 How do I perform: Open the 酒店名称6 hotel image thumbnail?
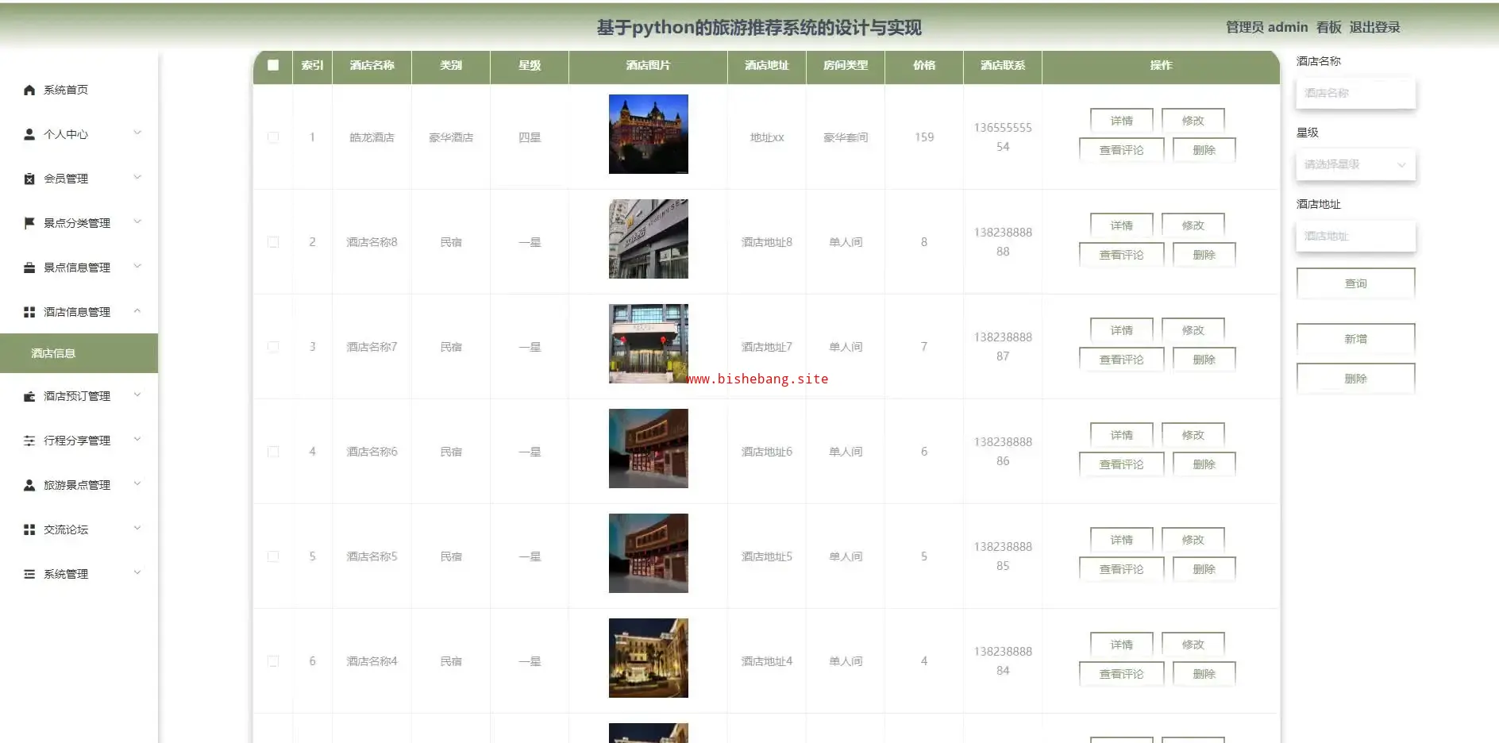648,448
